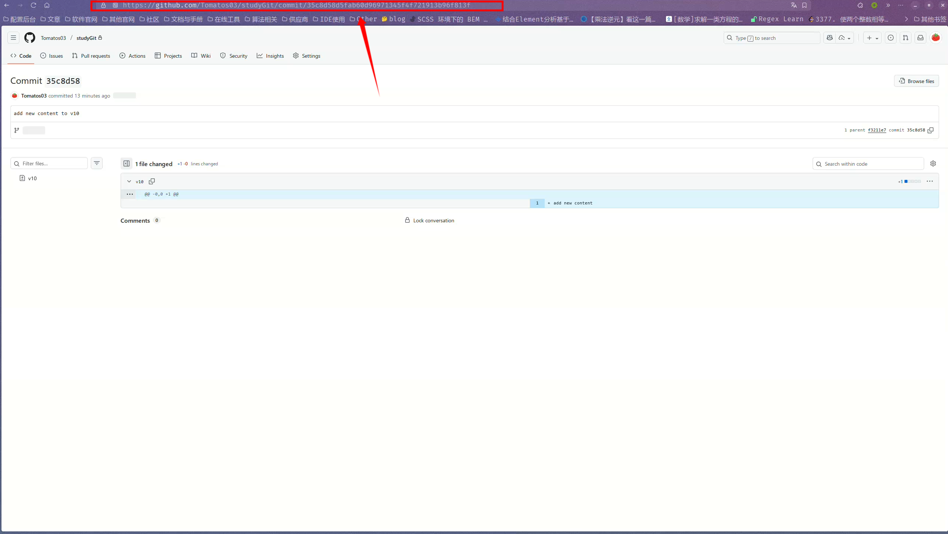
Task: Click the Browse files button
Action: pos(916,81)
